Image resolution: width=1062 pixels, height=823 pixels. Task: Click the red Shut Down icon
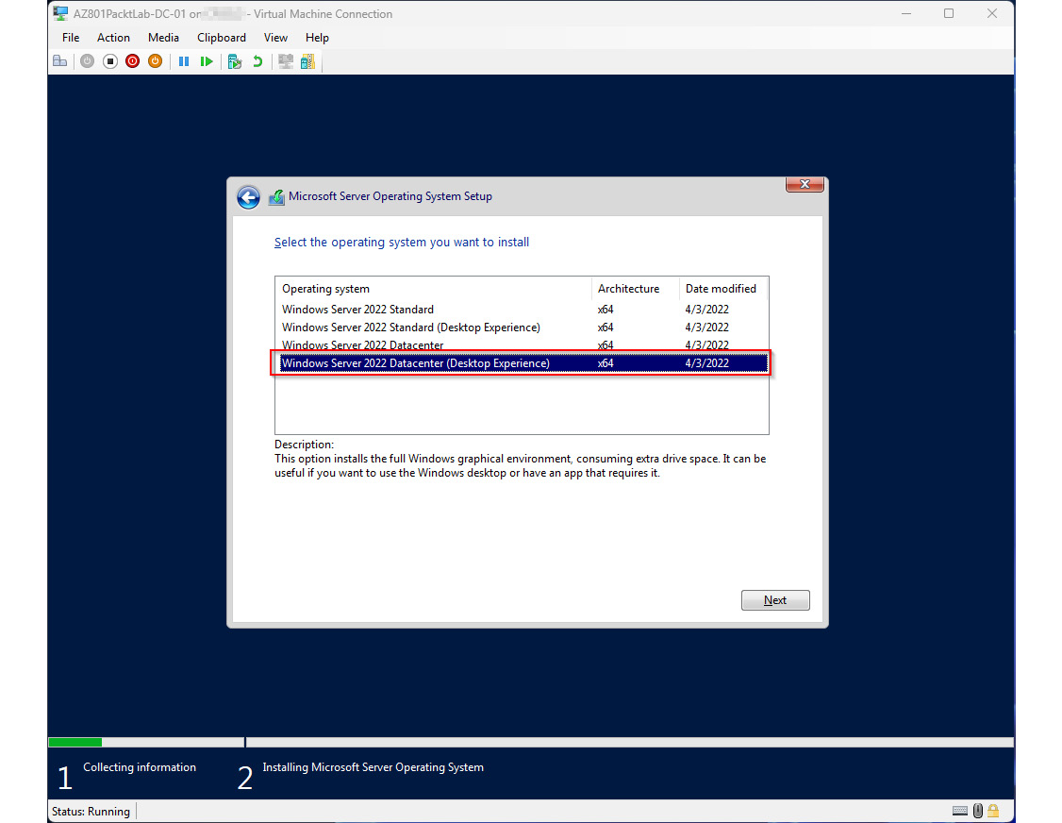133,61
